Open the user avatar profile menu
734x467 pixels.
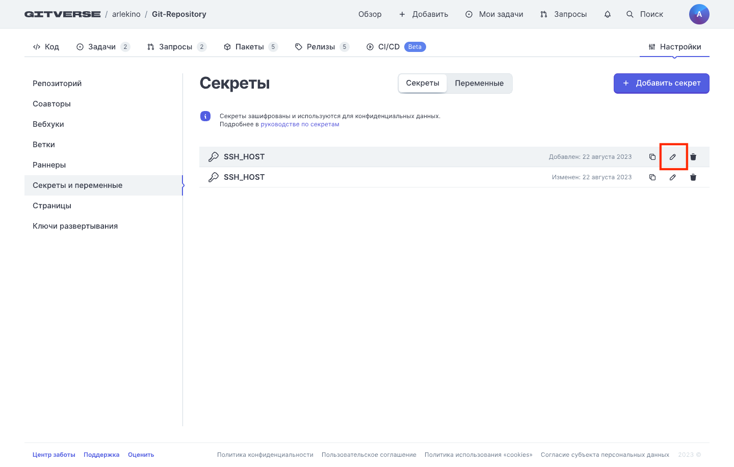699,14
